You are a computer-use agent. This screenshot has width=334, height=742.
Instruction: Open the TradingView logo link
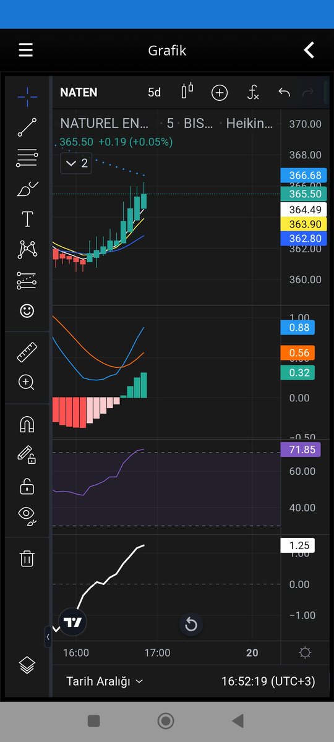[x=73, y=623]
